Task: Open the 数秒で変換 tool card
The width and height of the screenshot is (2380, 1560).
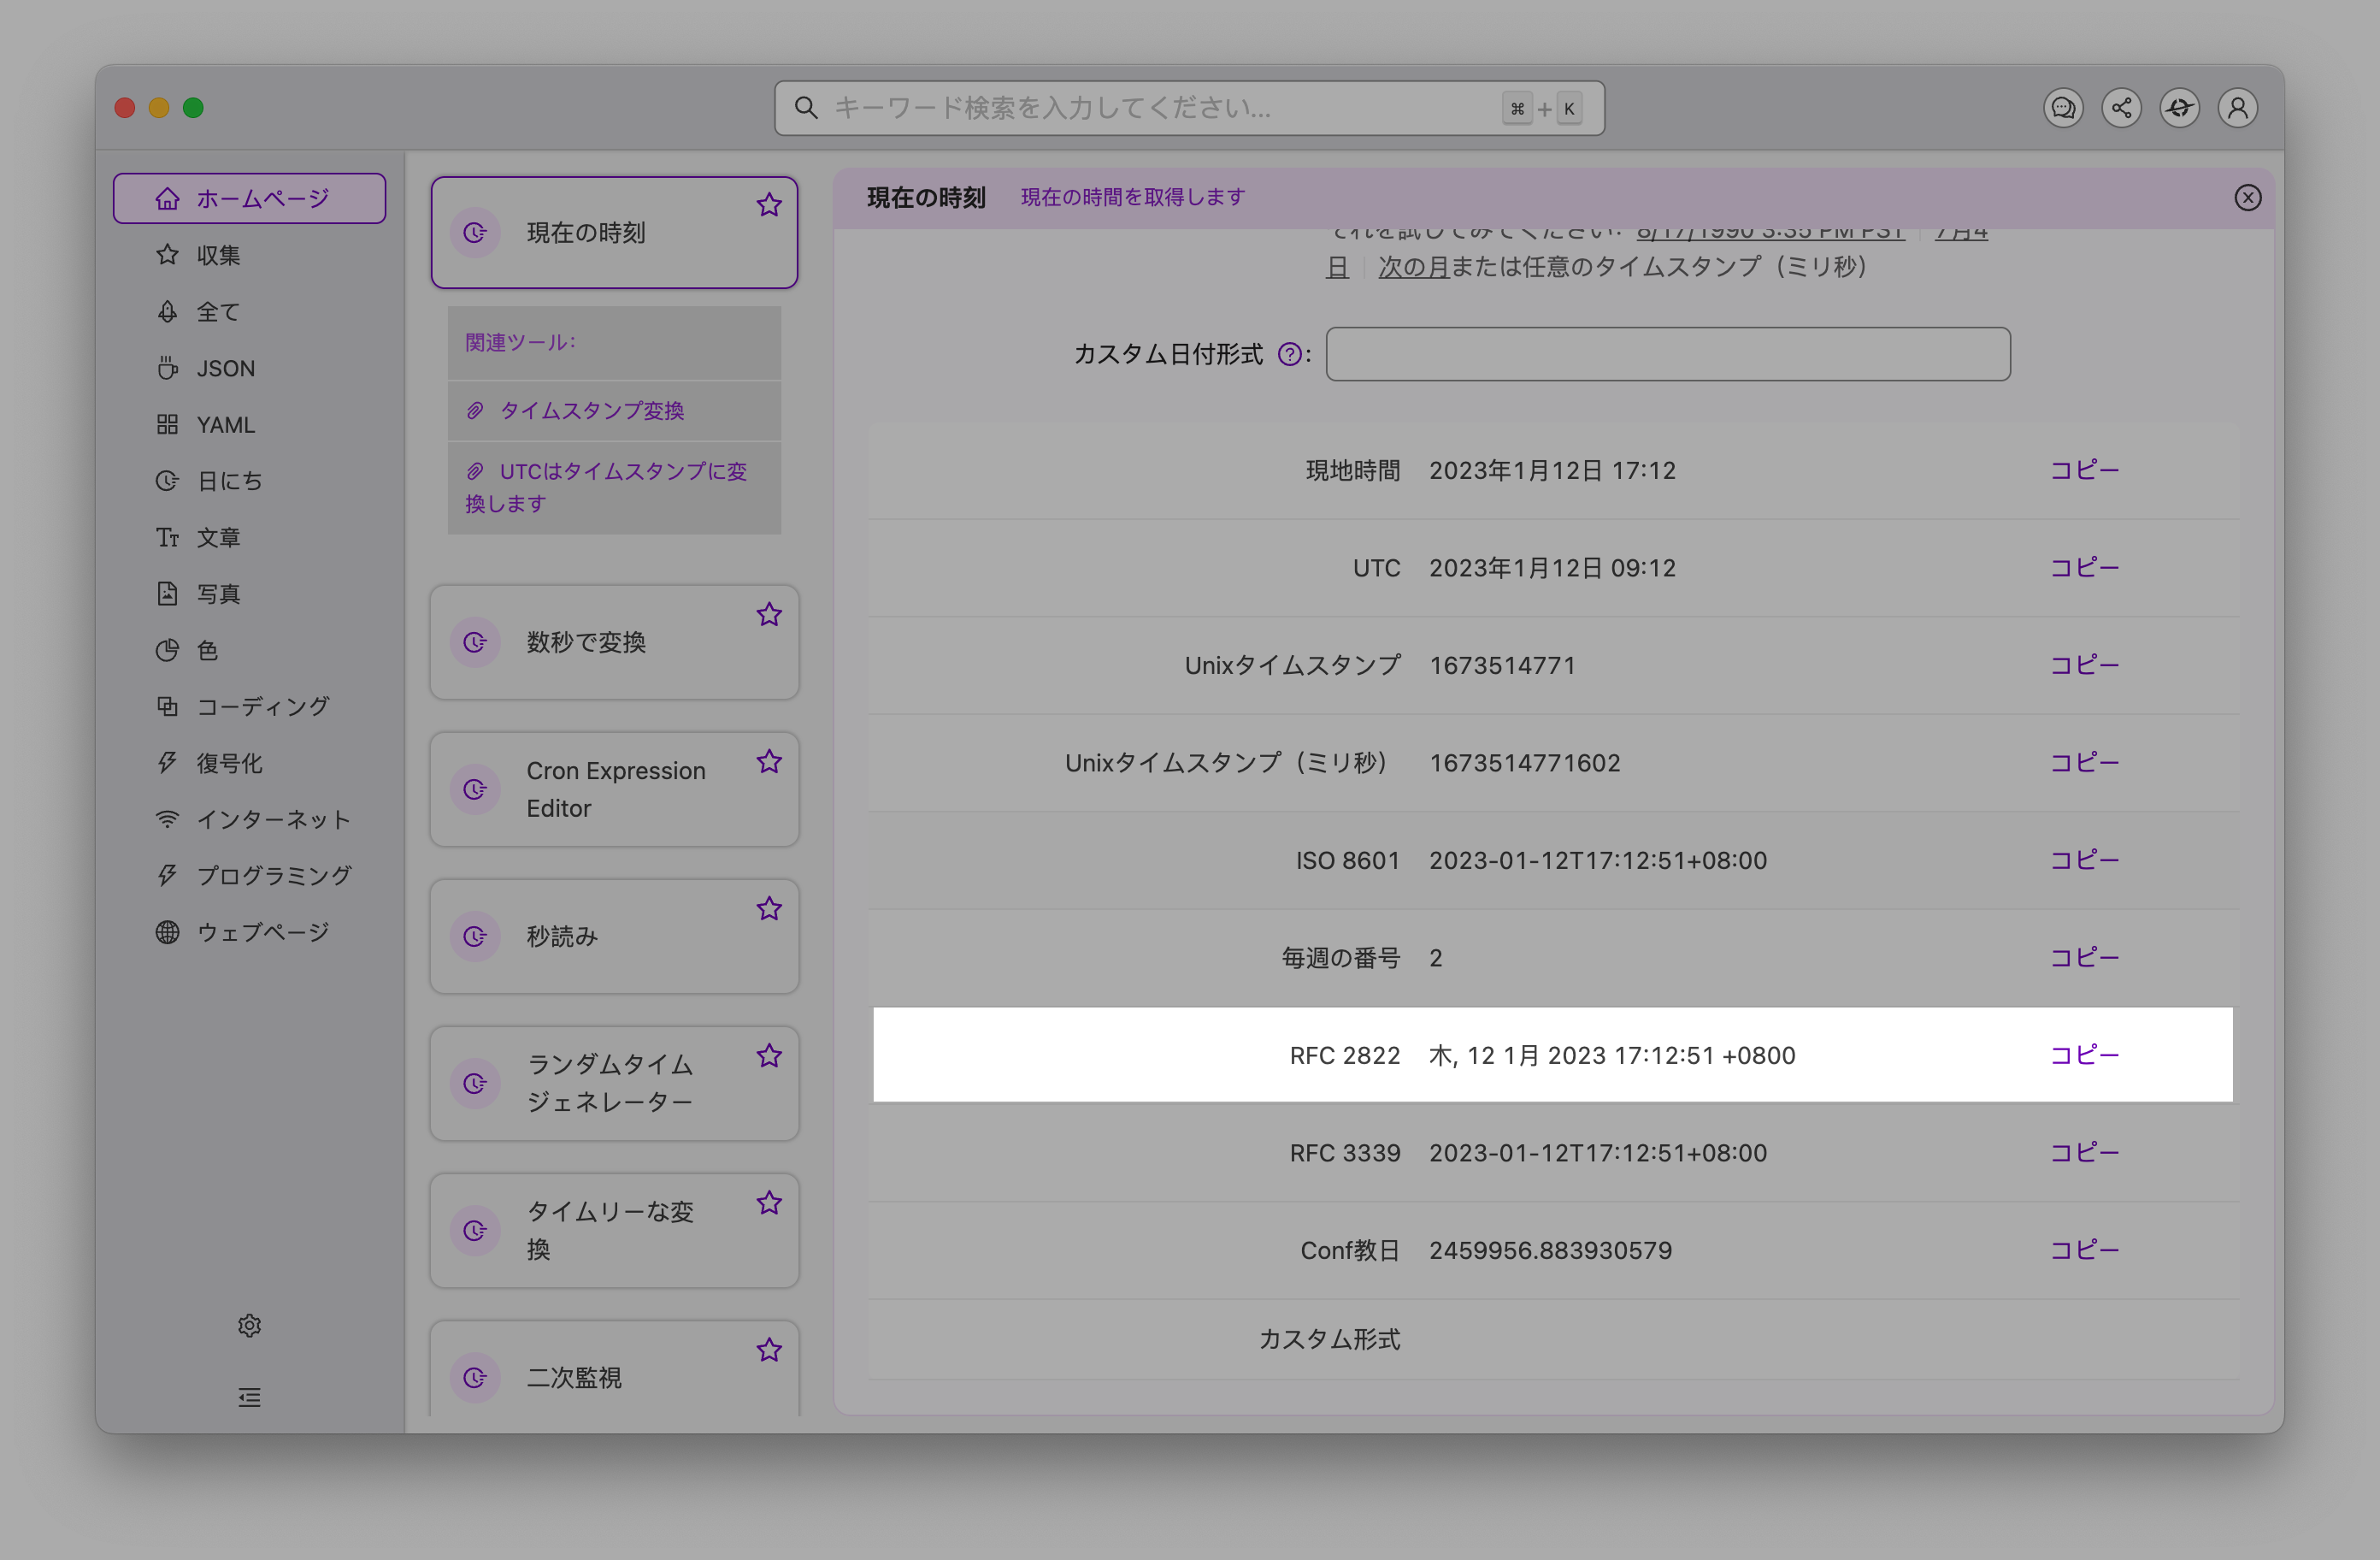Action: (x=614, y=642)
